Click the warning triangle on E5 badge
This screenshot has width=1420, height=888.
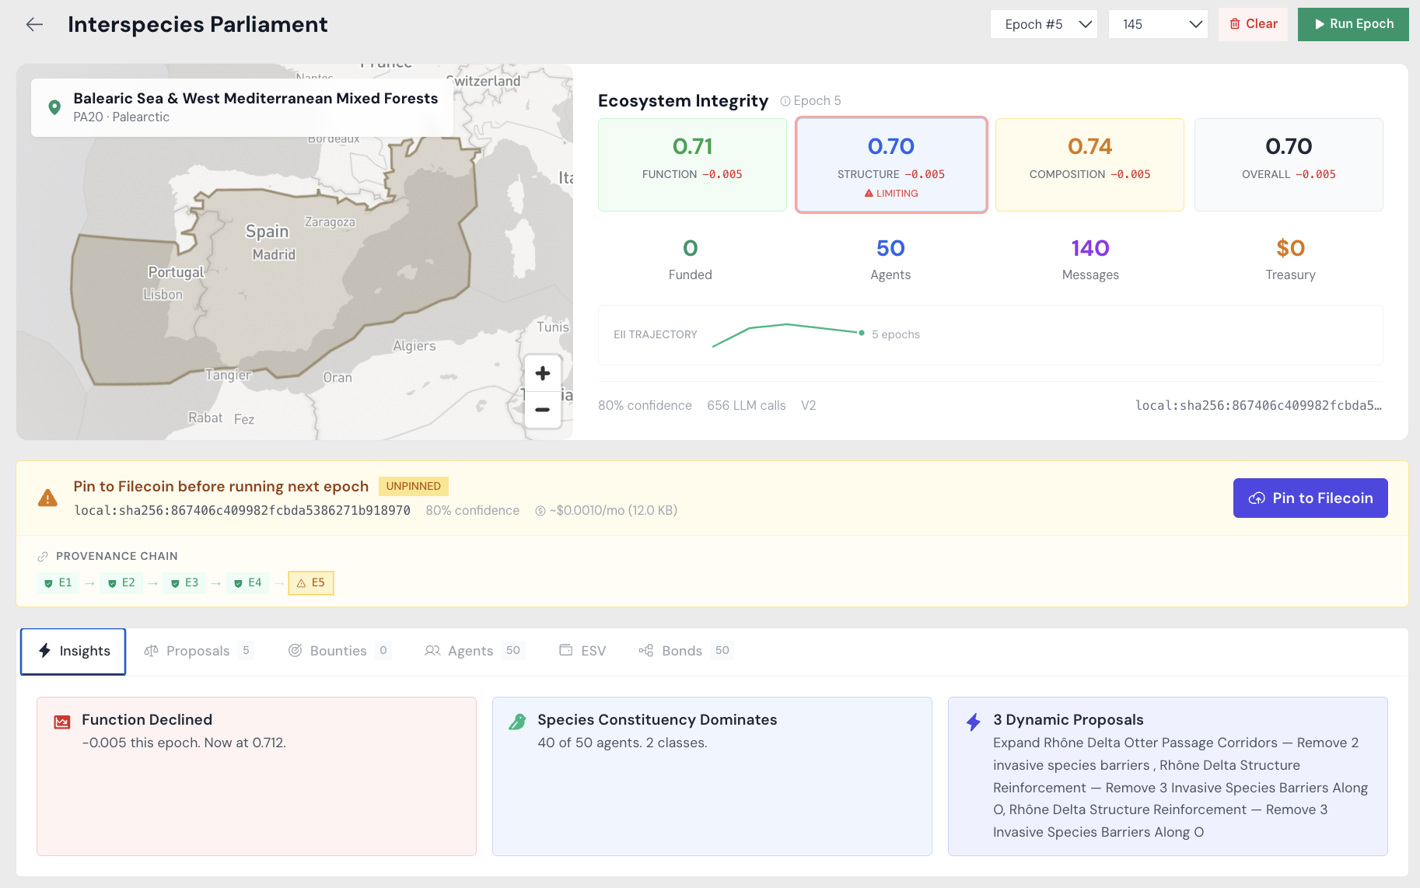coord(300,582)
